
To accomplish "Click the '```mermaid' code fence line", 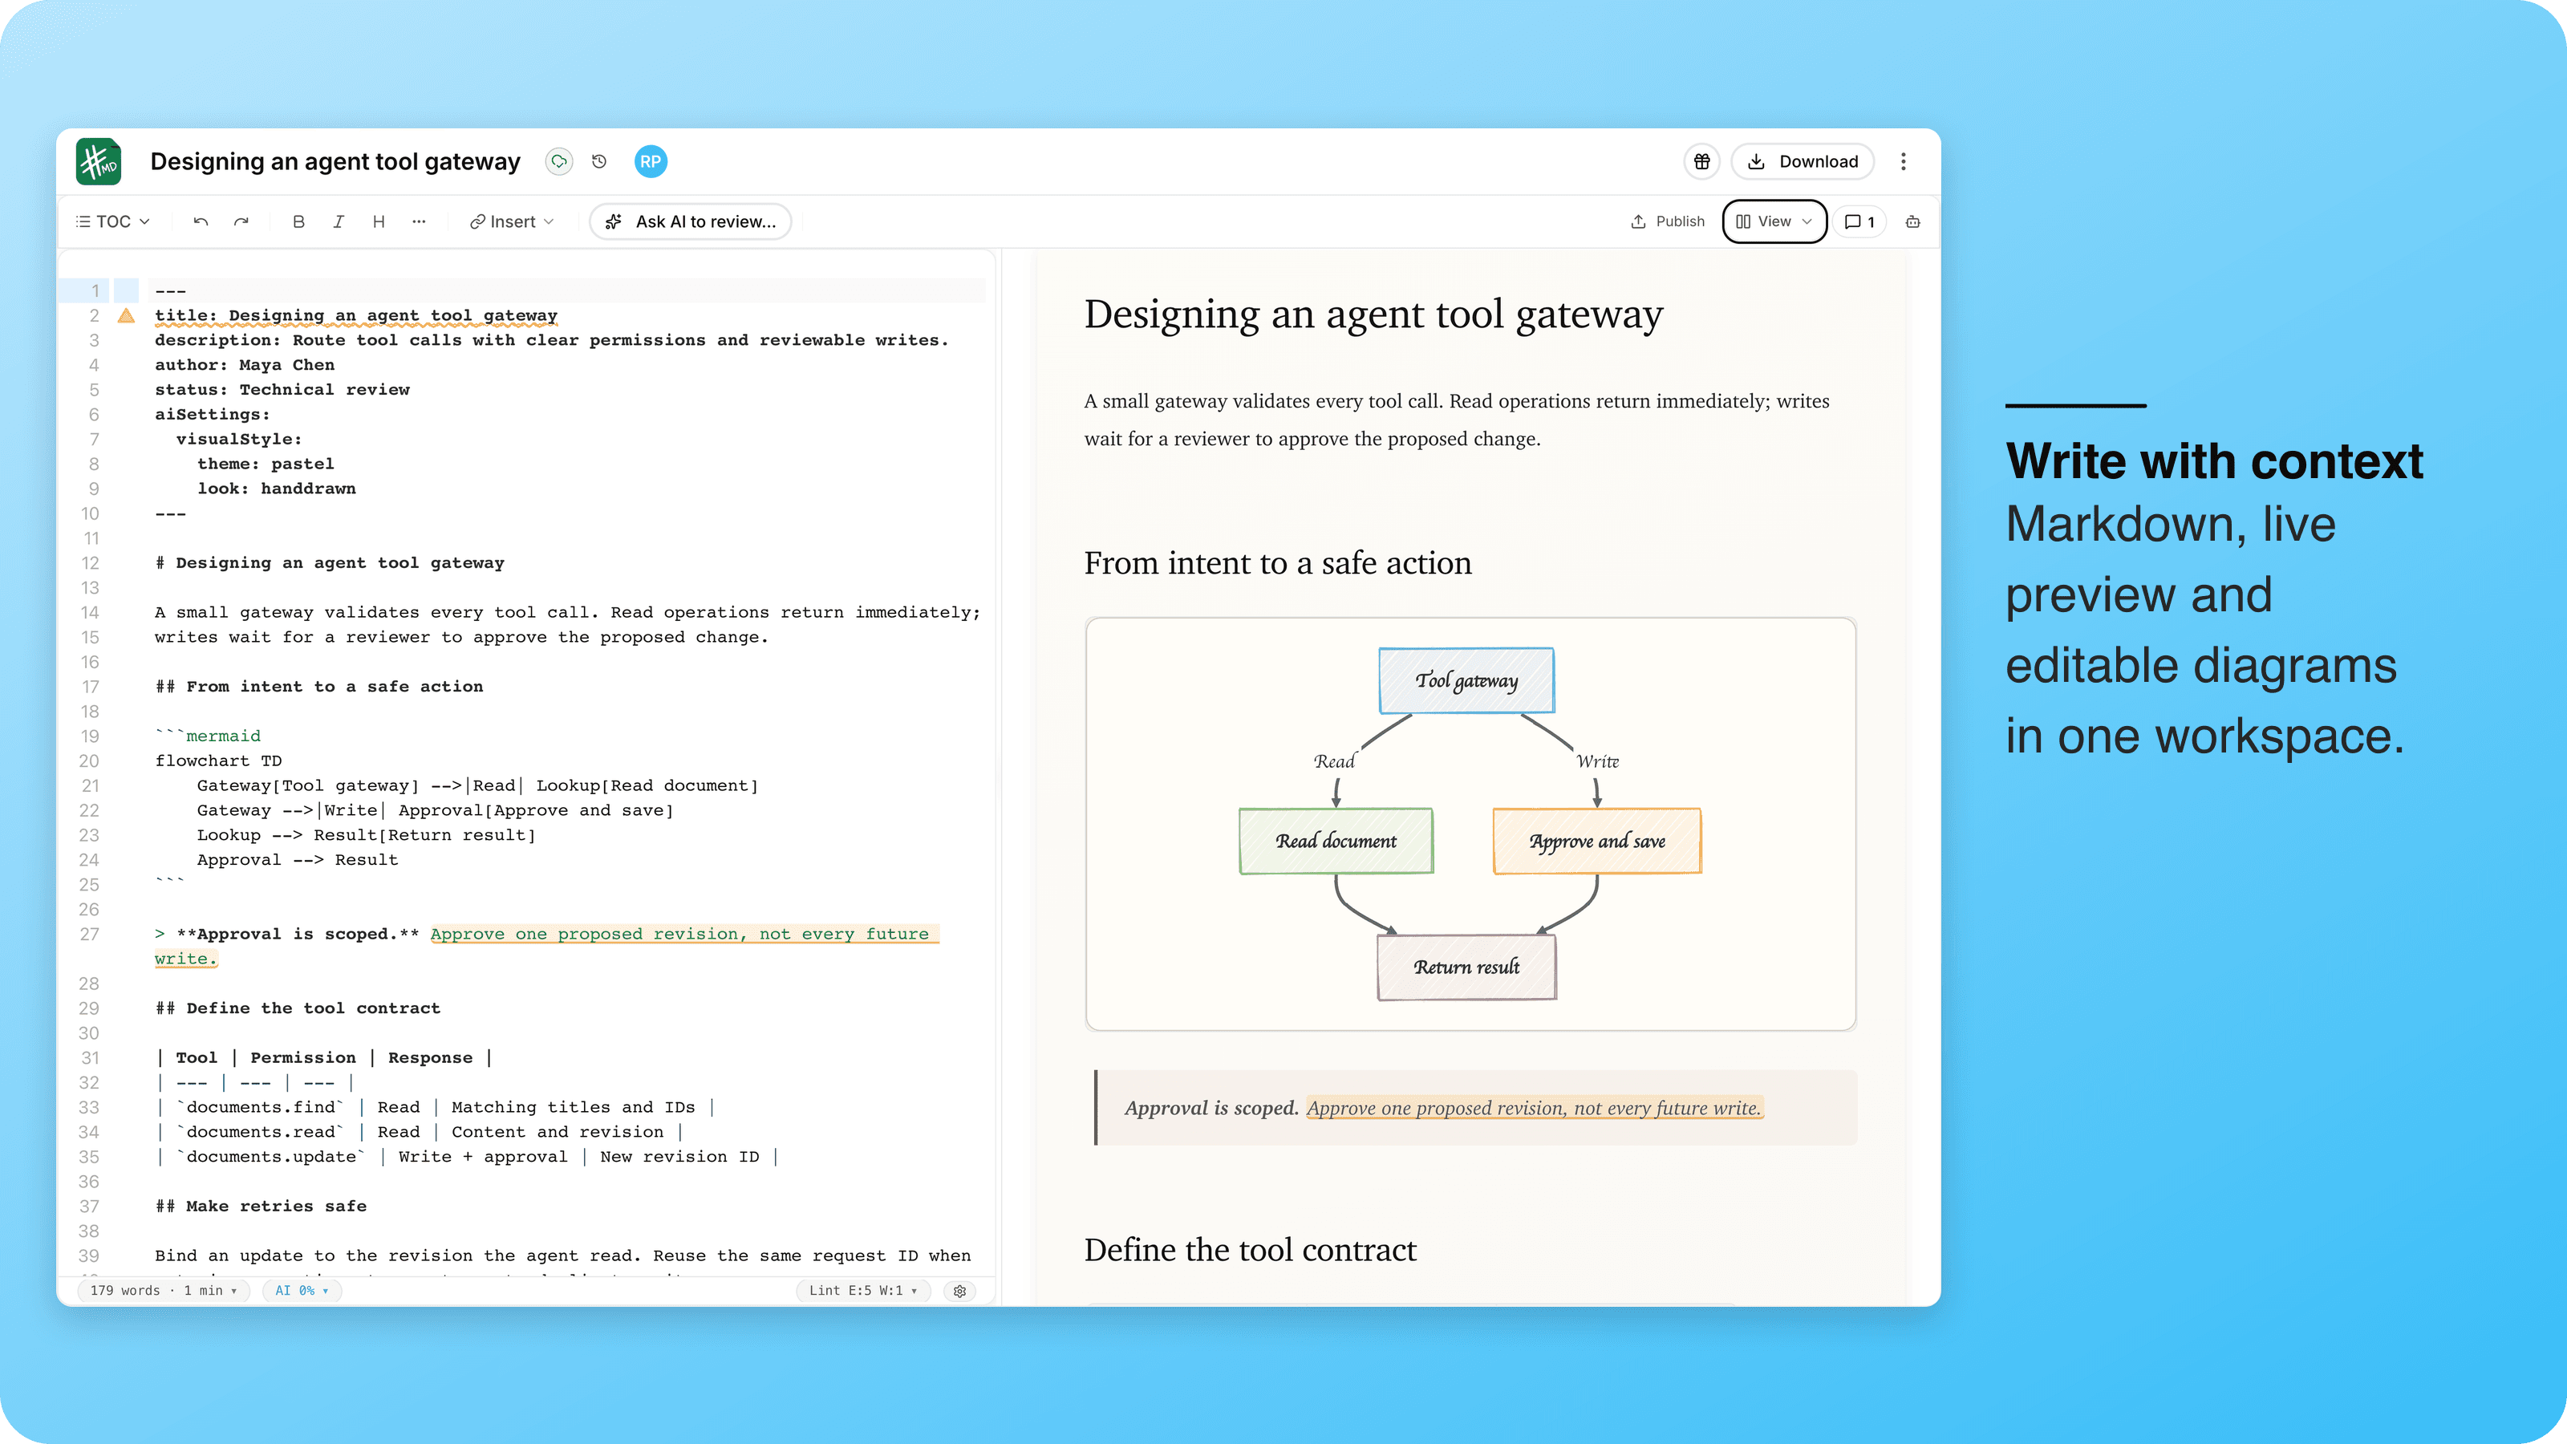I will pos(207,736).
